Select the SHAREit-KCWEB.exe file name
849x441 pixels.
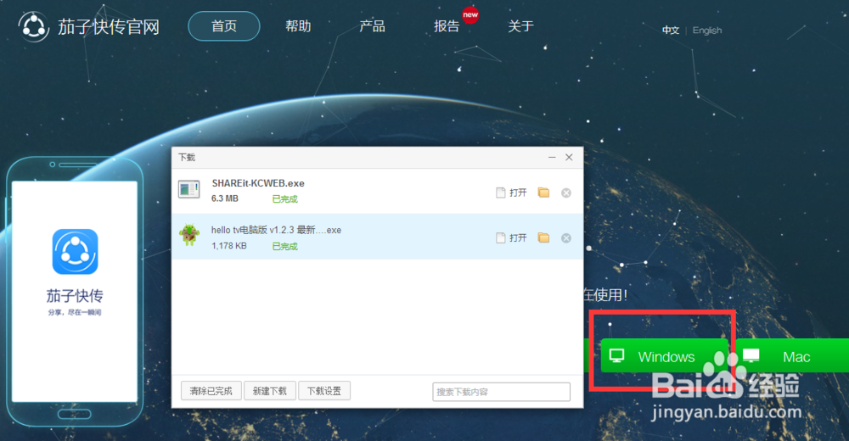click(258, 183)
